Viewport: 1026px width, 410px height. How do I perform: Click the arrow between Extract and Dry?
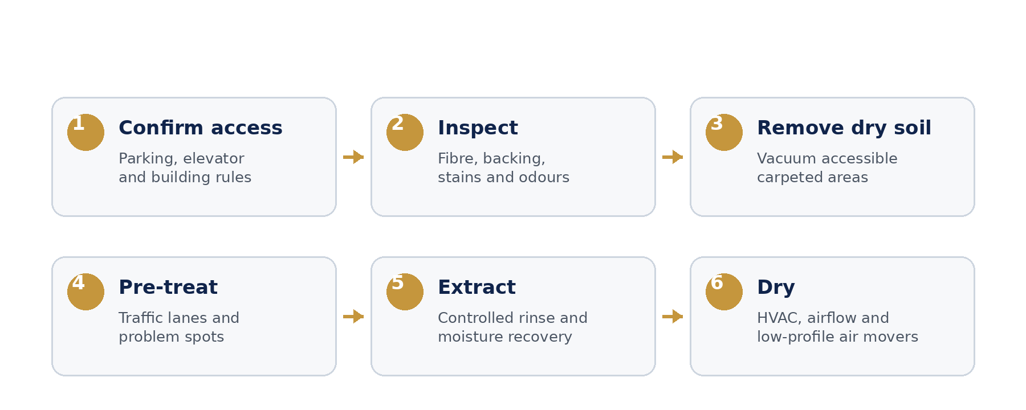673,316
